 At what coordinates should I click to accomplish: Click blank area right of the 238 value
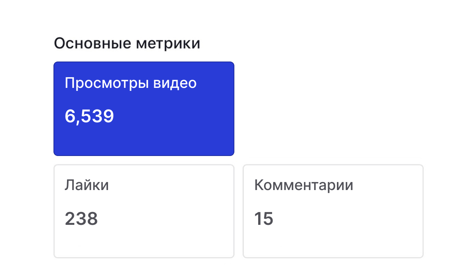[165, 219]
